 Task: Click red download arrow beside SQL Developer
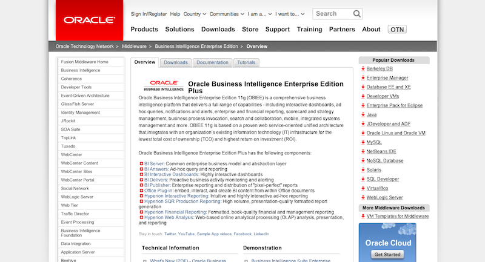click(x=363, y=179)
